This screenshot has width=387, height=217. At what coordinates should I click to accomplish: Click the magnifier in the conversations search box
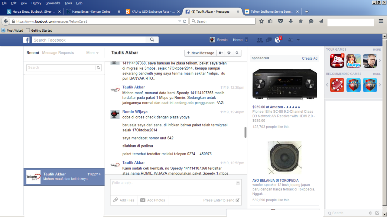point(98,68)
